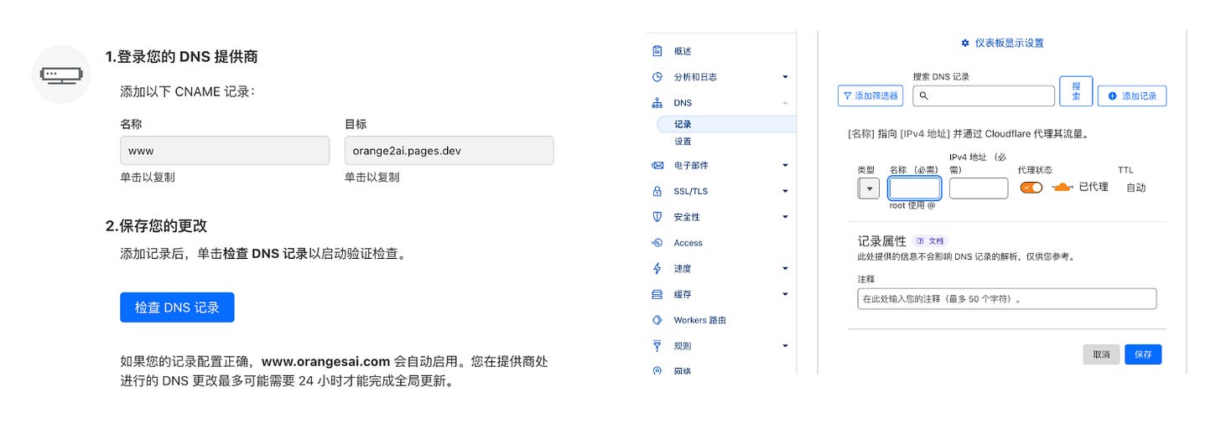Viewport: 1221px width, 439px height.
Task: Expand the 分析和日志 submenu arrow
Action: coord(785,77)
